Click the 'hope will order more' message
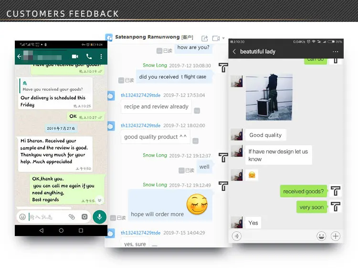The height and width of the screenshot is (268, 358). pos(170,205)
